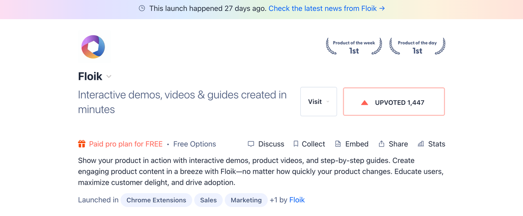
Task: Collect this product
Action: tap(309, 144)
